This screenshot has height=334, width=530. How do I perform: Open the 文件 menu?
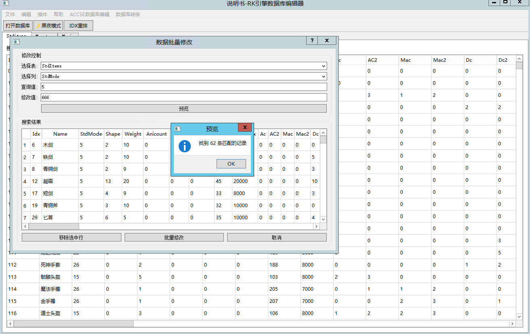pyautogui.click(x=10, y=15)
